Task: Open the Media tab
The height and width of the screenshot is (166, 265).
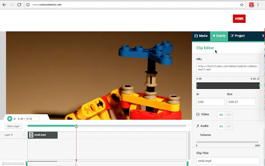Action: [x=201, y=36]
